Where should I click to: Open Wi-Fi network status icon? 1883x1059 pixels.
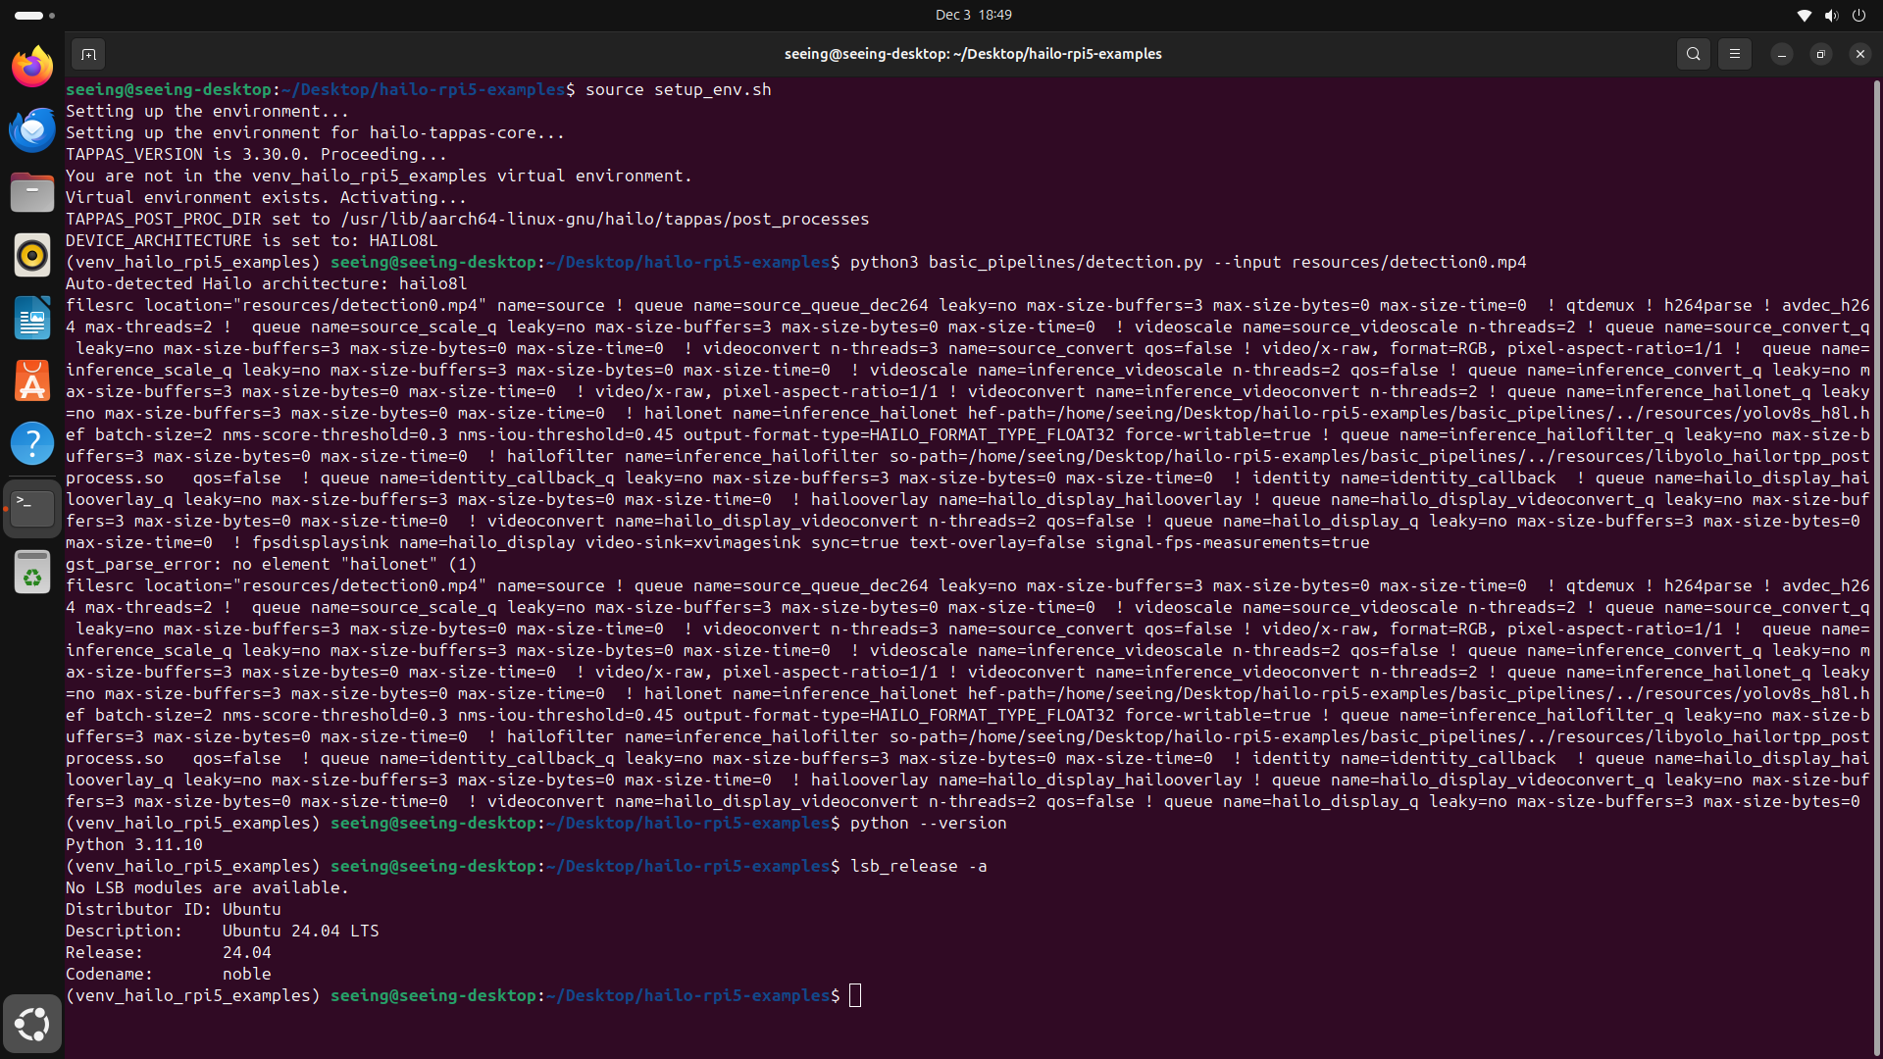coord(1804,15)
